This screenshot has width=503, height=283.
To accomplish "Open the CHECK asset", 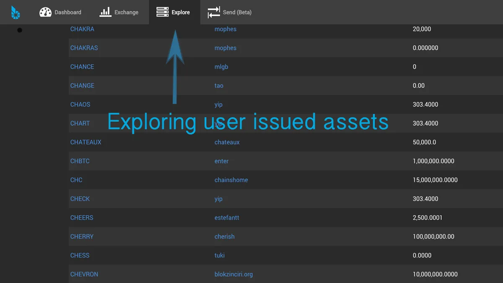I will tap(80, 198).
